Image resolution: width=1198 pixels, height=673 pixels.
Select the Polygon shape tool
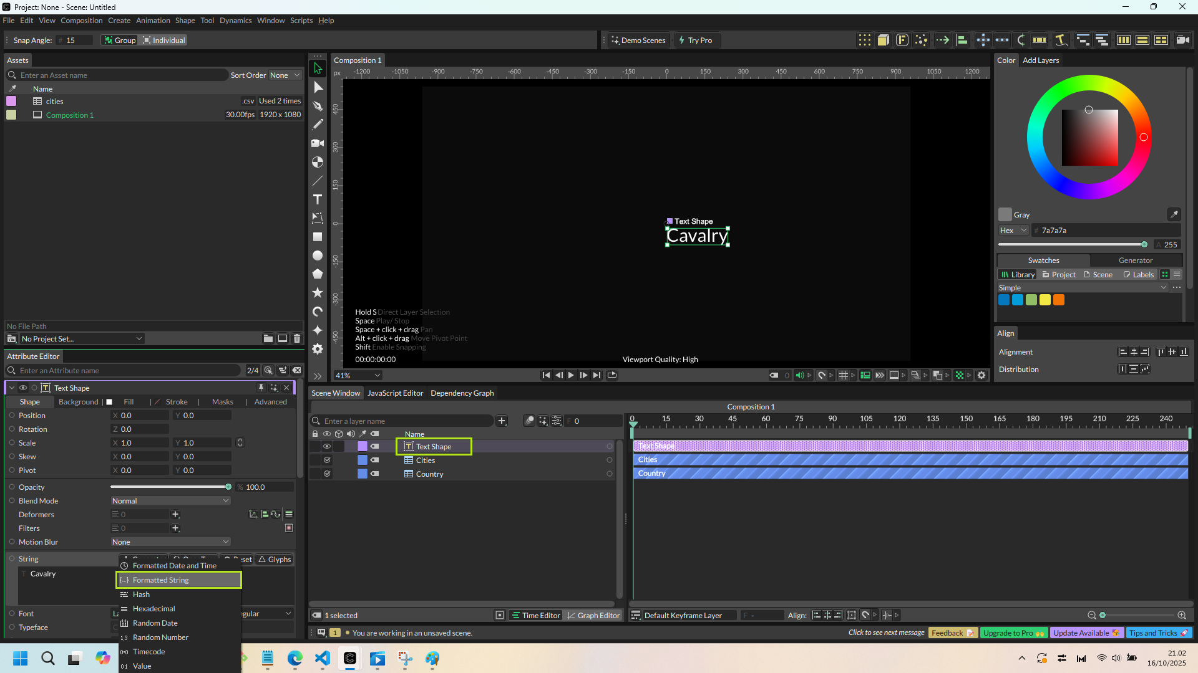[x=318, y=274]
